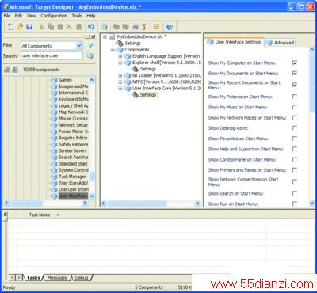
Task: Select Network Setup component entry
Action: pyautogui.click(x=73, y=125)
